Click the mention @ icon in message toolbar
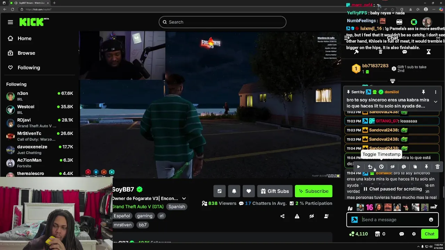The image size is (445, 250). 404,167
